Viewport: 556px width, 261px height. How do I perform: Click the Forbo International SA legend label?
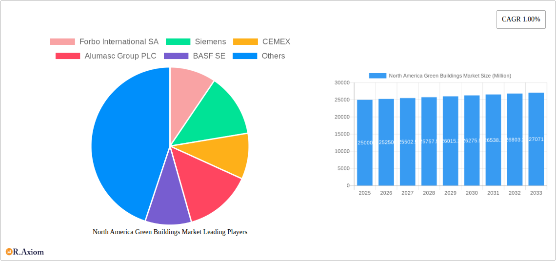[119, 42]
